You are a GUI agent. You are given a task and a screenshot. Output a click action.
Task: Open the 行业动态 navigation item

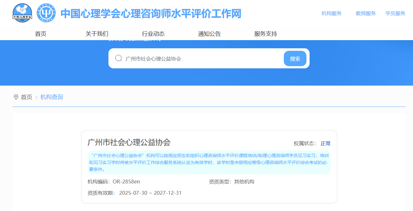click(153, 34)
